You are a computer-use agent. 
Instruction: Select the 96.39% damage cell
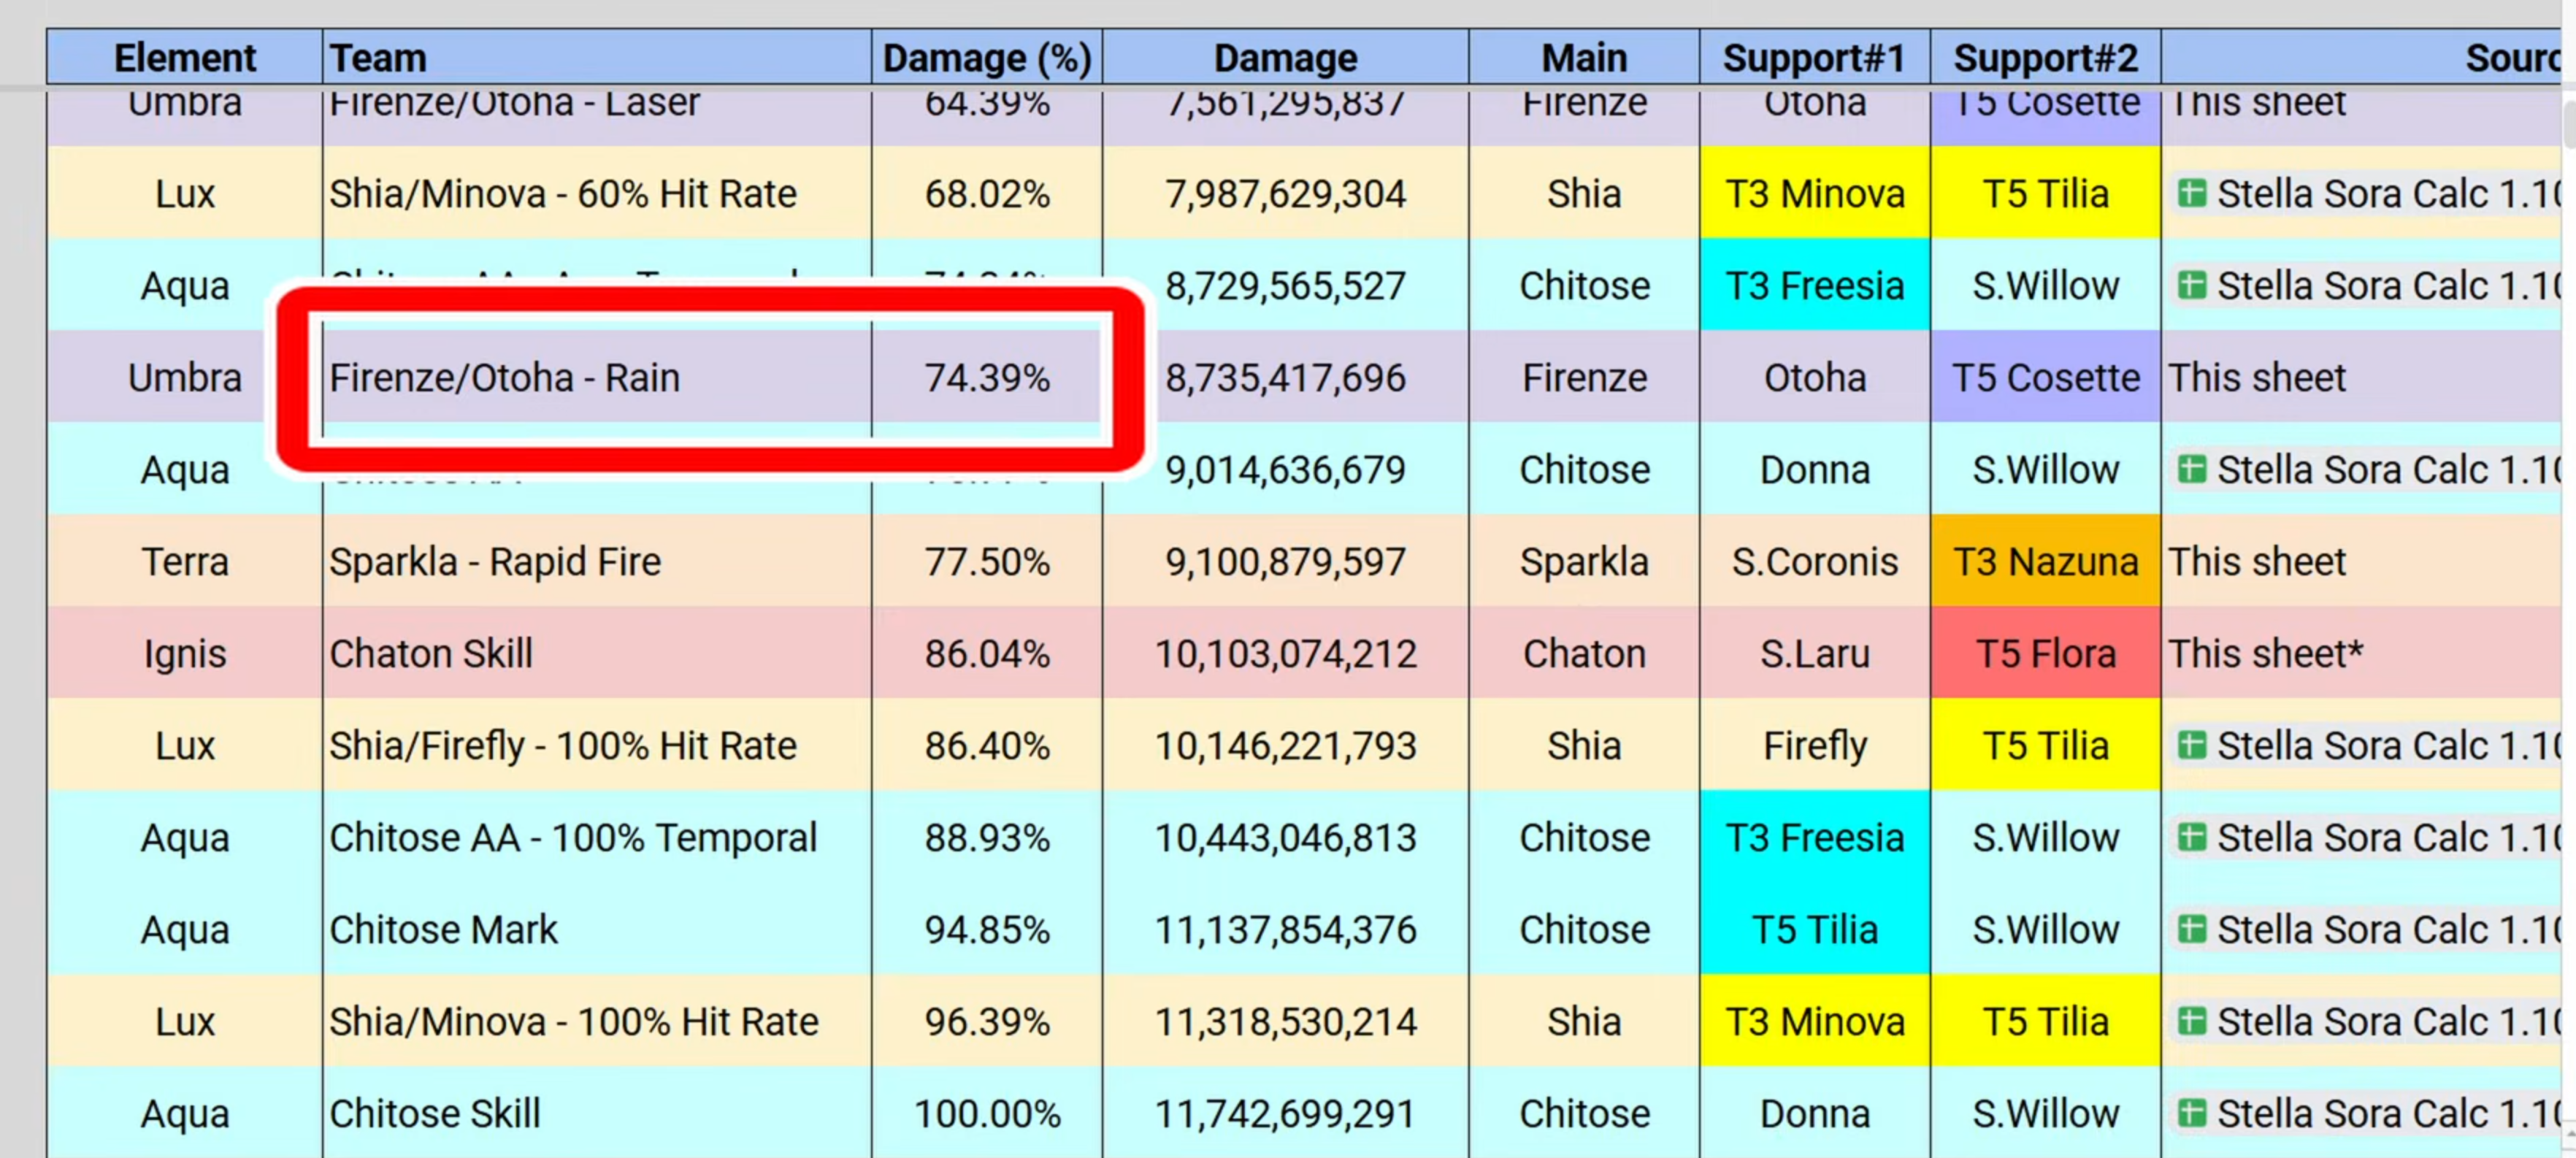pos(987,1022)
